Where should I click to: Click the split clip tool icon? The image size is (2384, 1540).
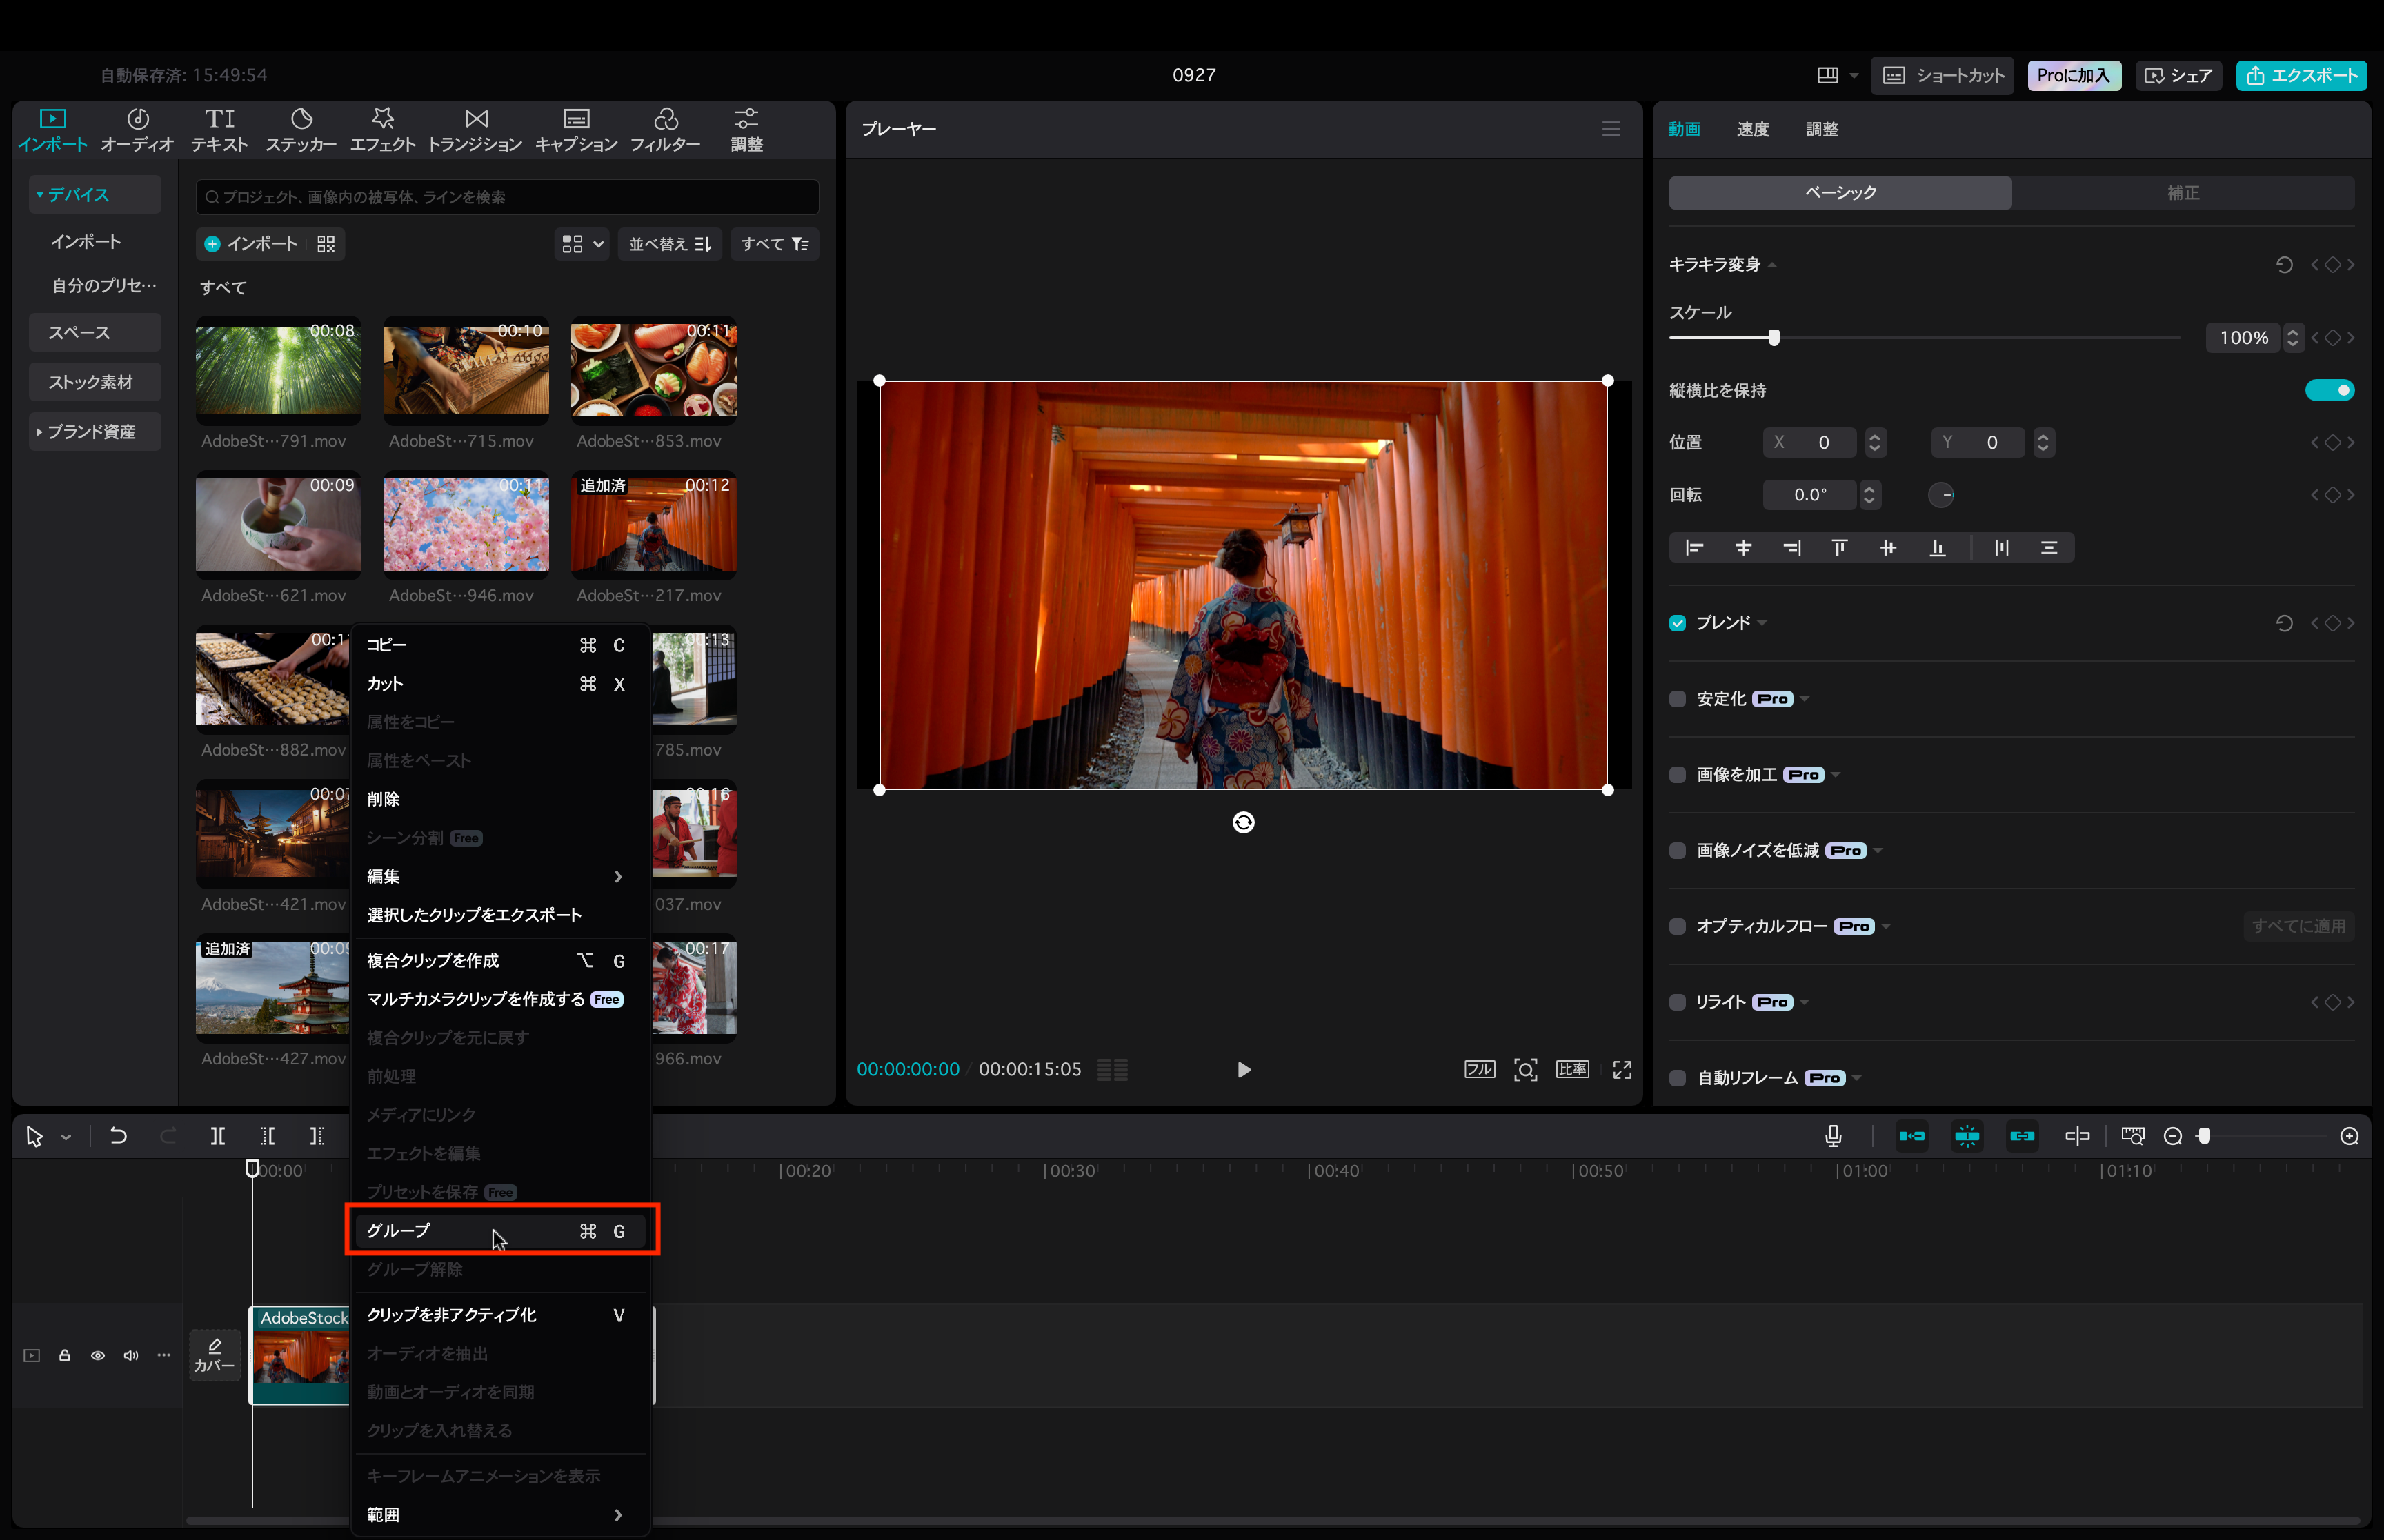217,1136
